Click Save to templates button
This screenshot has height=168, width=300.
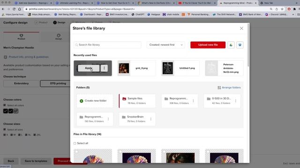click(36, 161)
